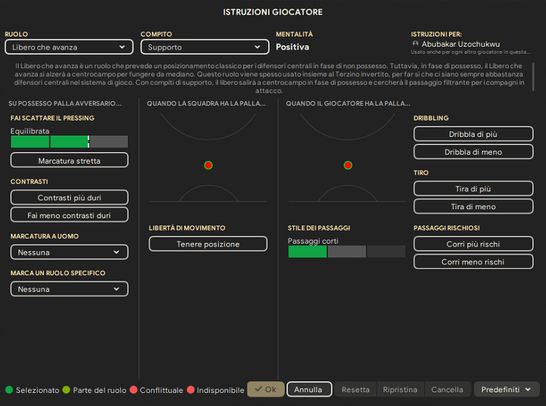The width and height of the screenshot is (546, 406).
Task: Click the role description scrollbar
Action: click(x=534, y=76)
